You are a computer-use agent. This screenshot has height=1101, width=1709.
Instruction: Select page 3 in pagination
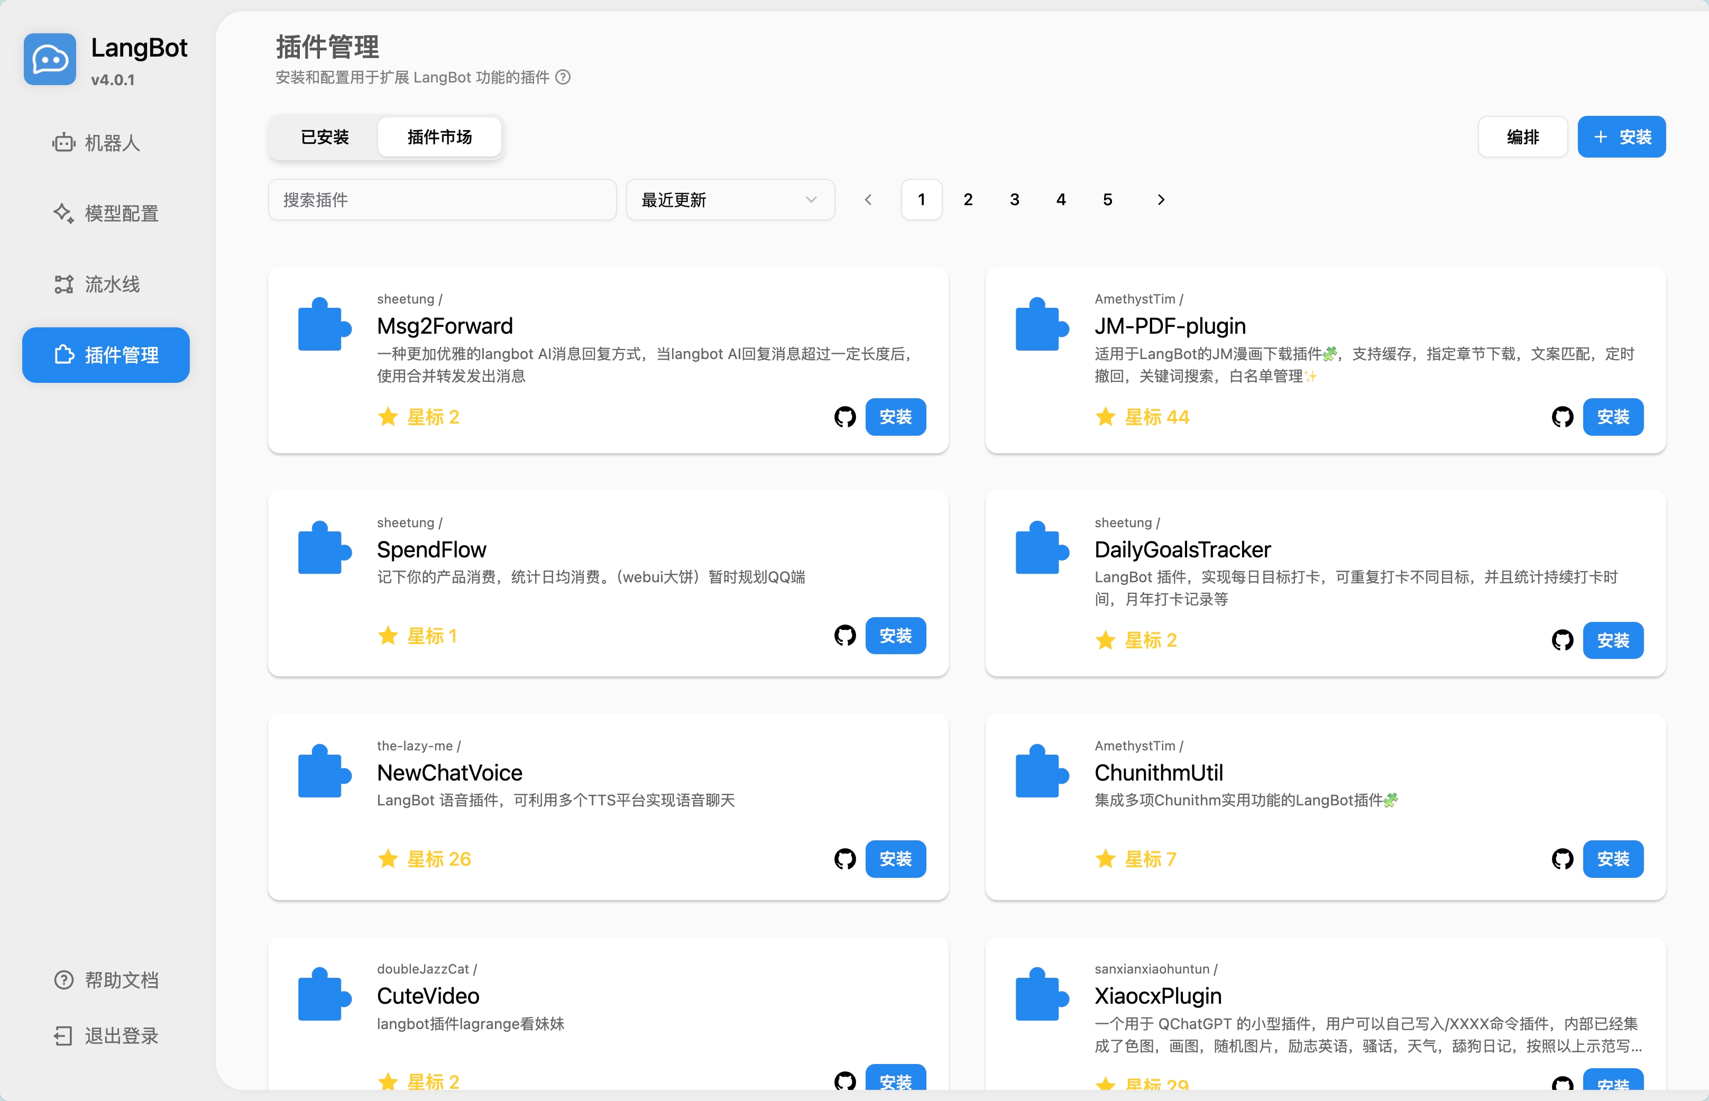click(1014, 199)
